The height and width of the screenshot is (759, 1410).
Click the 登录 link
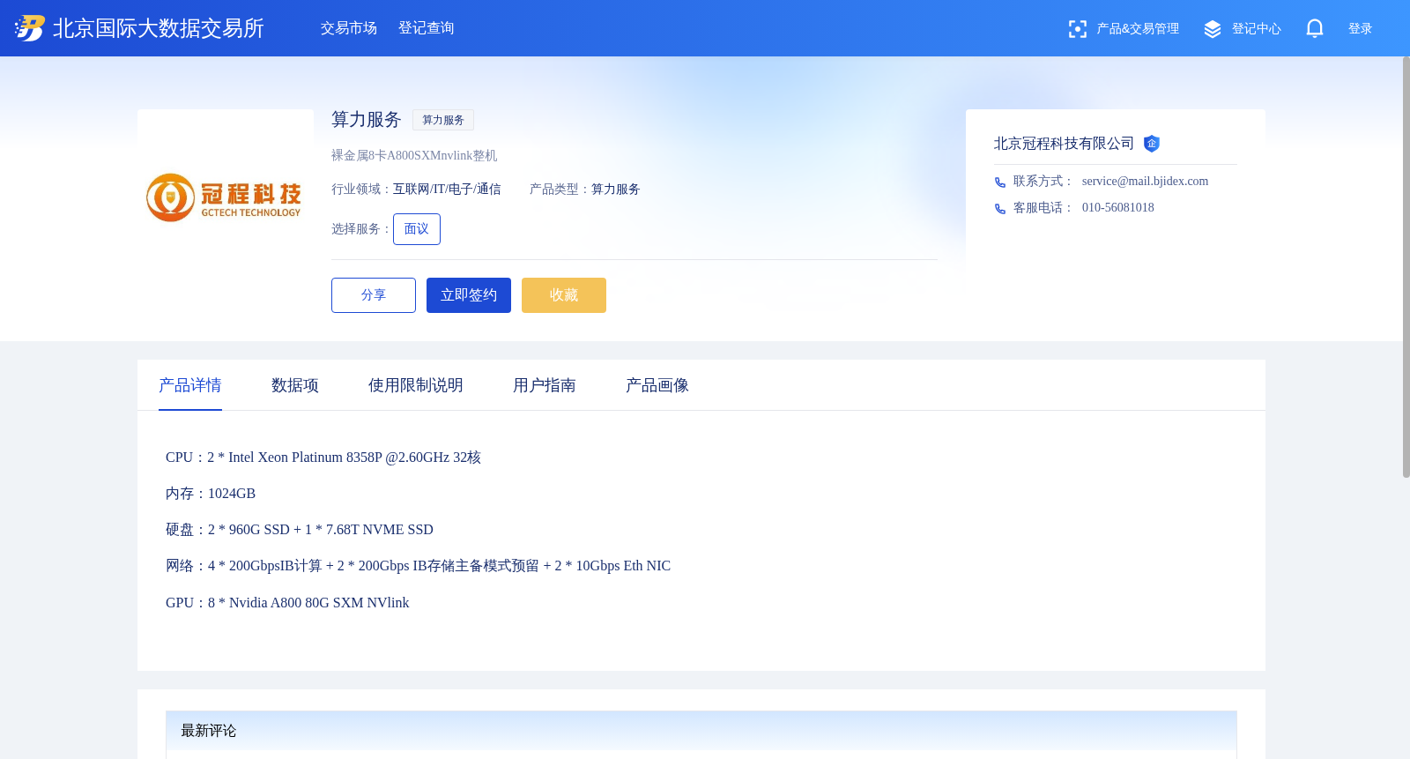point(1361,29)
